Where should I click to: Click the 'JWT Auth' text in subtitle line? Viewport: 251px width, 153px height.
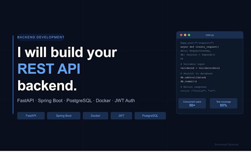[x=125, y=101]
